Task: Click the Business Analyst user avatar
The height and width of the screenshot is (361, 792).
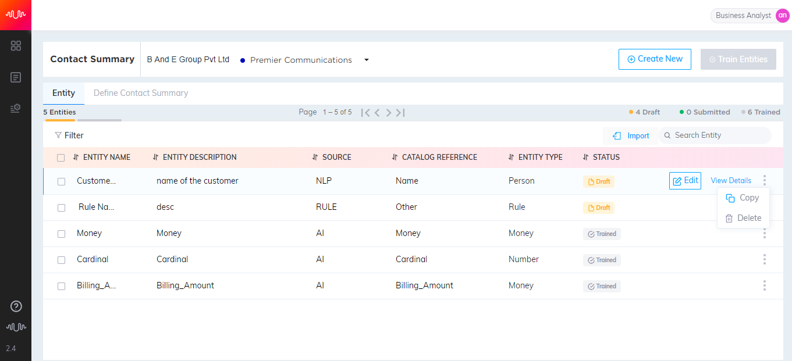Action: pyautogui.click(x=782, y=16)
